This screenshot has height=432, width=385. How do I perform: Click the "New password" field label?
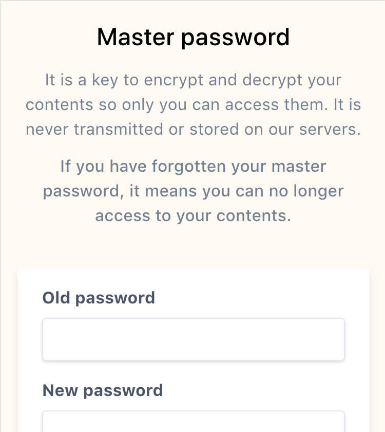(x=103, y=390)
